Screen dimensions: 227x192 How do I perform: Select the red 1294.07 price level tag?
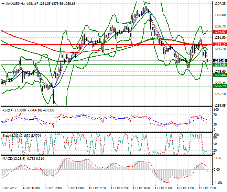pos(217,32)
